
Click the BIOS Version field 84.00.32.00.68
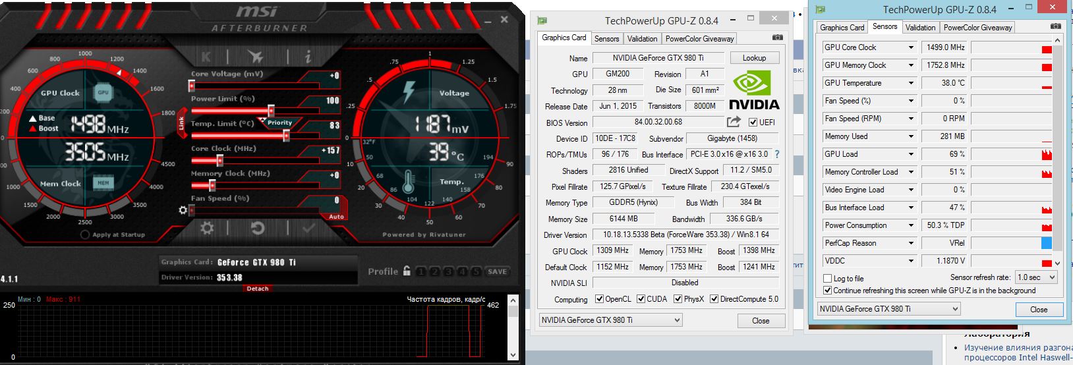pyautogui.click(x=658, y=122)
